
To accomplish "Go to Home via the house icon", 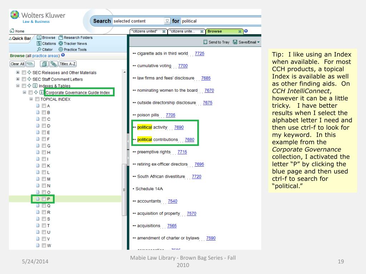I will 12,31.
